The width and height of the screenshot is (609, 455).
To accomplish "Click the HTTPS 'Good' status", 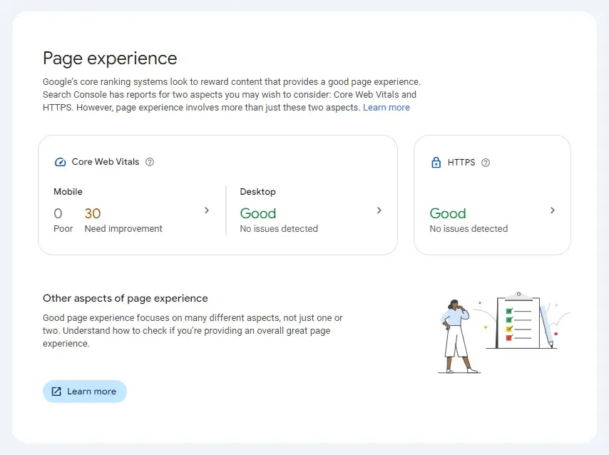I will [448, 213].
